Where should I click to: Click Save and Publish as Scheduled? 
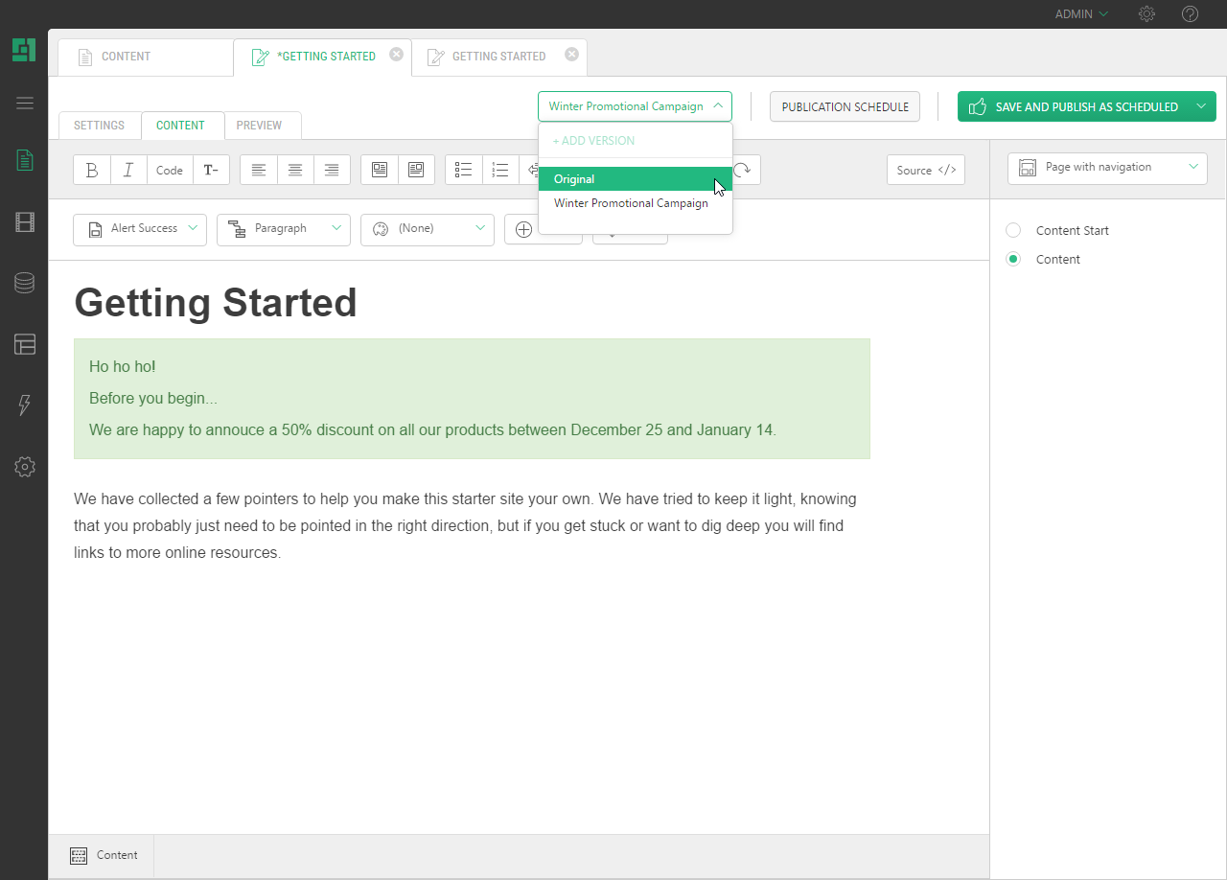coord(1074,106)
